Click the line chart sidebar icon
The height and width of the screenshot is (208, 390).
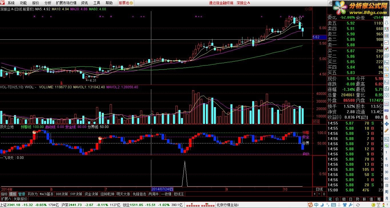387,42
